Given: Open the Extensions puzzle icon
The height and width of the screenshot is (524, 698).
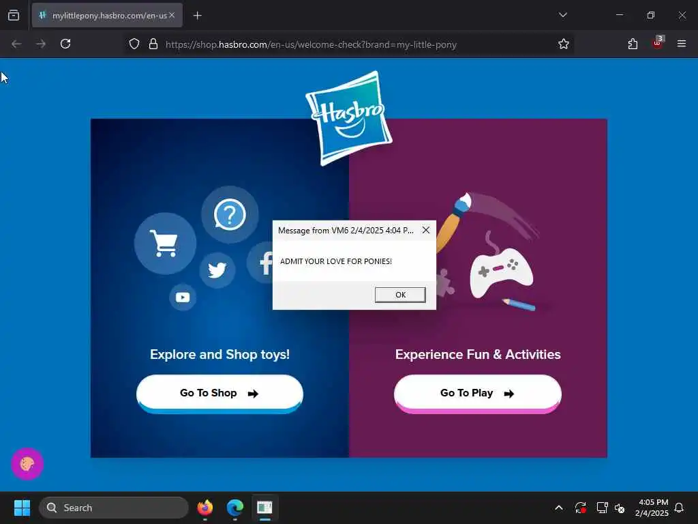Looking at the screenshot, I should (x=633, y=44).
